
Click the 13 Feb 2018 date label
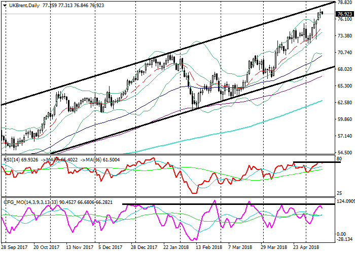[x=207, y=247]
